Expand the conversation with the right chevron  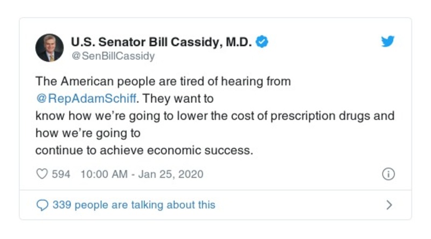(x=389, y=205)
